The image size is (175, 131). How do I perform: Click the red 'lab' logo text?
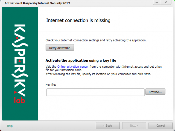pos(19,100)
